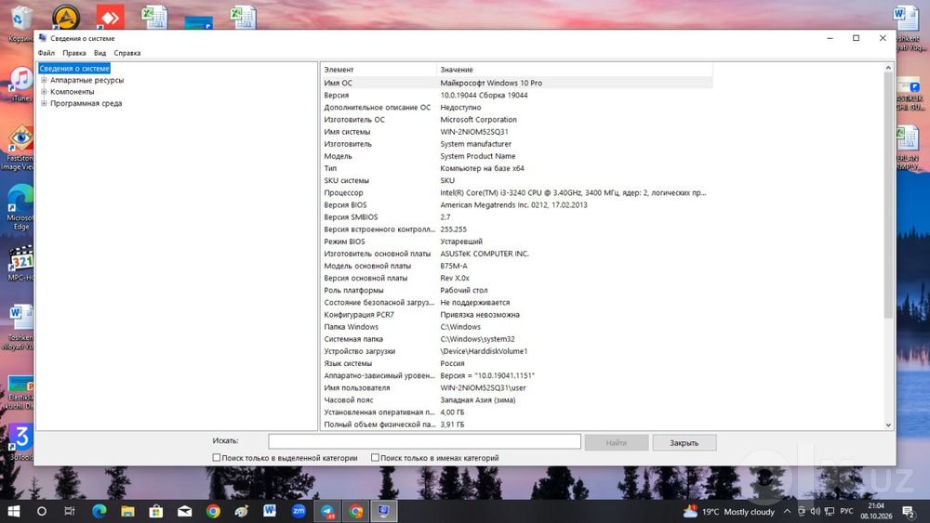
Task: Open Word from taskbar
Action: [x=270, y=511]
